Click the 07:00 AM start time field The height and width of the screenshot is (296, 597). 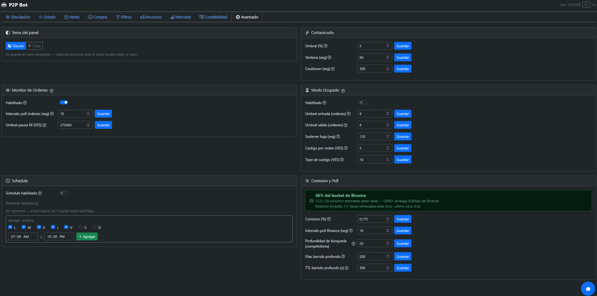23,236
